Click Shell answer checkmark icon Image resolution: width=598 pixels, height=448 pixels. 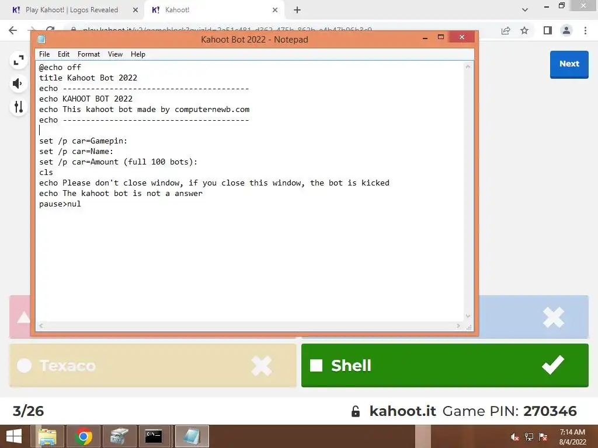(x=552, y=365)
